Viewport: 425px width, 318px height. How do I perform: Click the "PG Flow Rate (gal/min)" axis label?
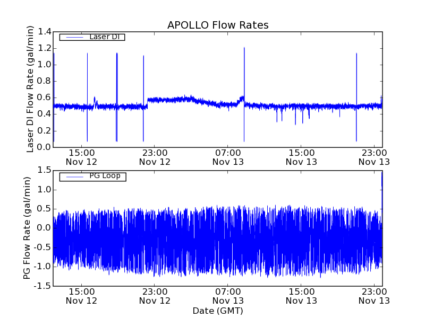(x=27, y=228)
